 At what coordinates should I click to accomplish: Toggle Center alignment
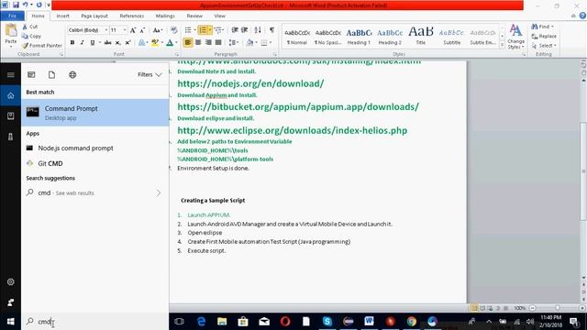point(198,43)
